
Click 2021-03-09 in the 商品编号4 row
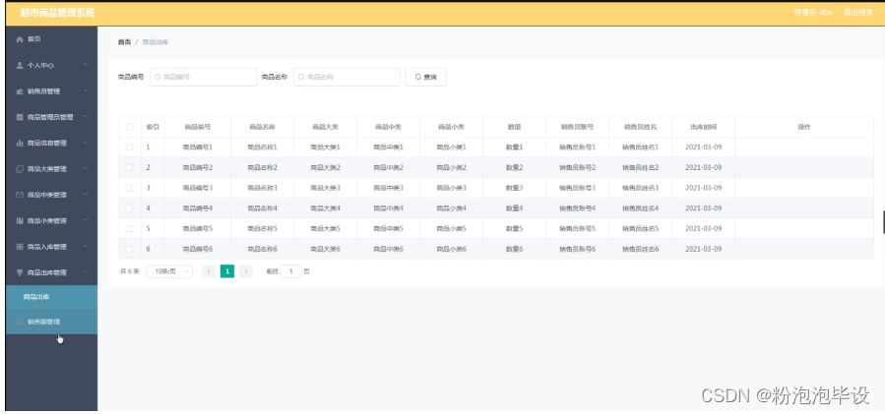(x=703, y=208)
